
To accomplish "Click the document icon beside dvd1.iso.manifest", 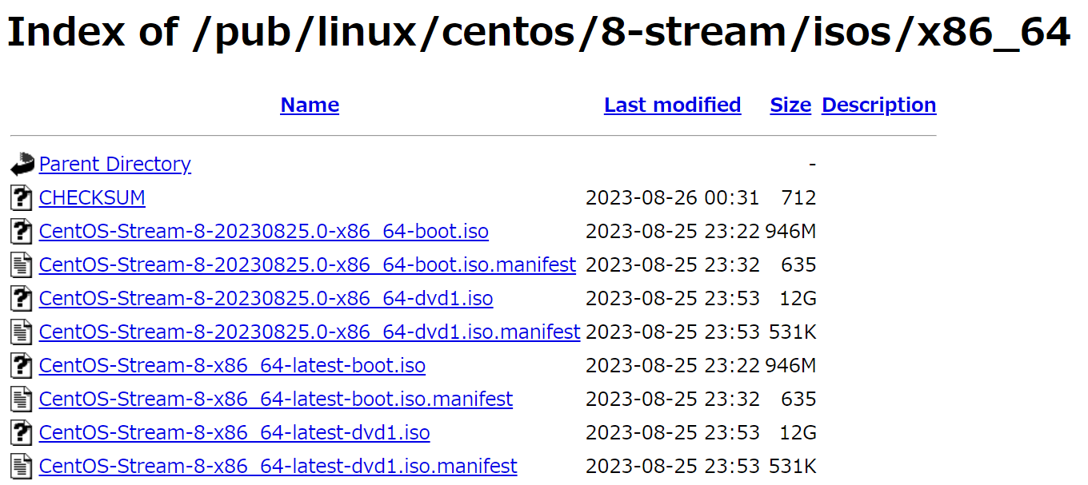I will 21,332.
